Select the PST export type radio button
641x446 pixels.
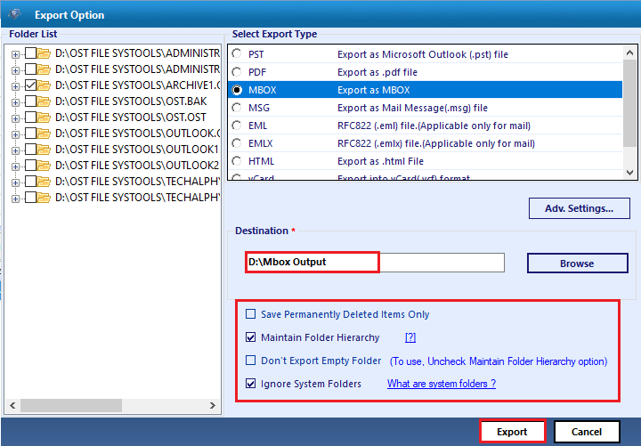click(237, 54)
